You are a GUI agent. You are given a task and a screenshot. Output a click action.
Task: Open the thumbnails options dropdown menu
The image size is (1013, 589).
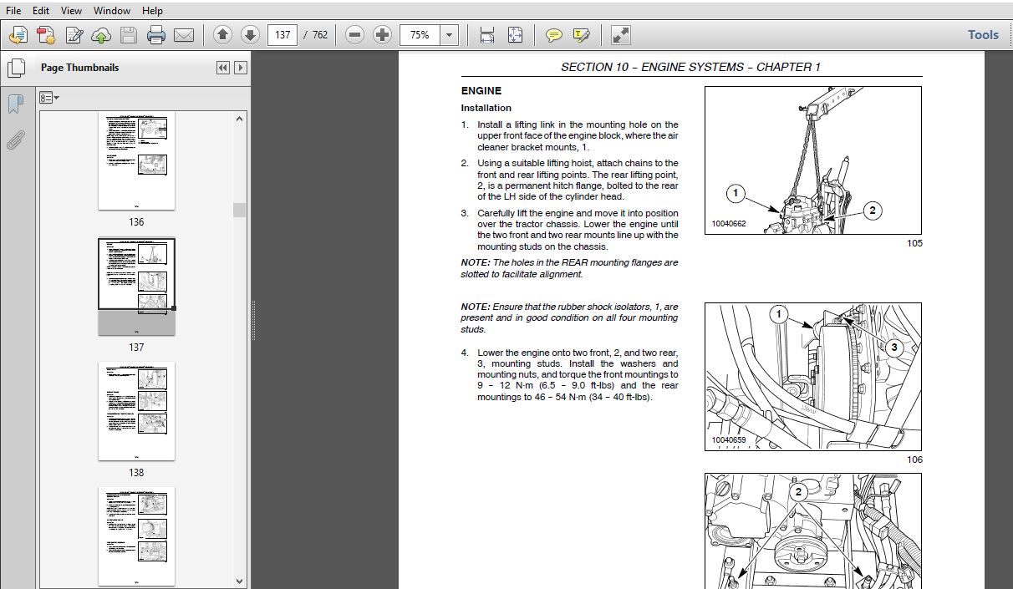(x=49, y=98)
